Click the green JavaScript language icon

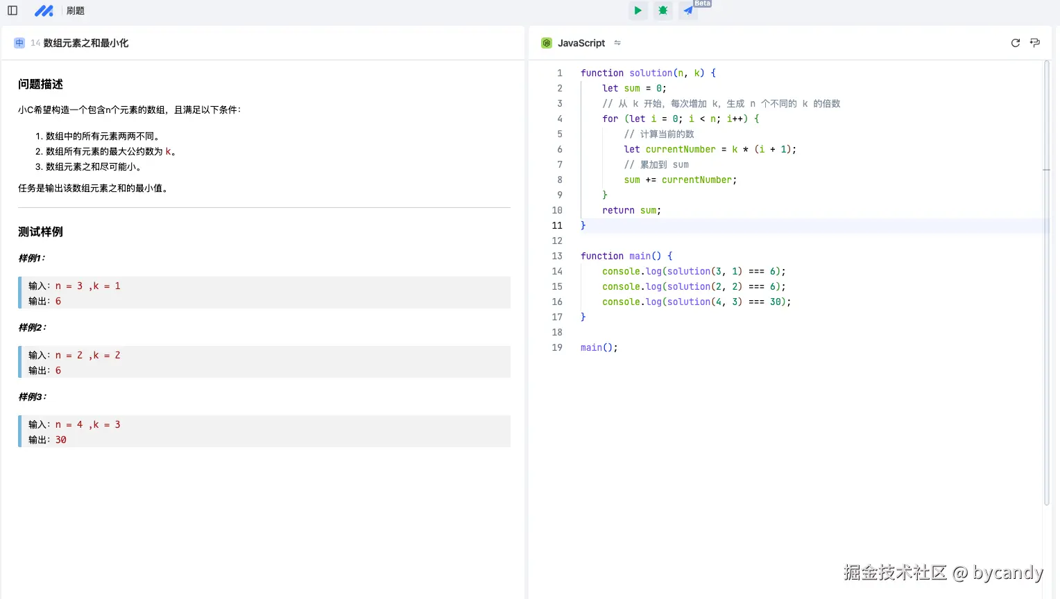coord(547,43)
